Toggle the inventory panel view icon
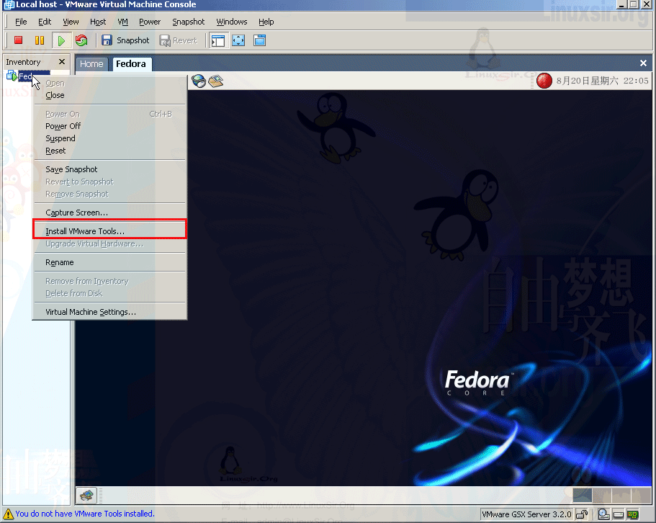The height and width of the screenshot is (523, 656). tap(218, 40)
